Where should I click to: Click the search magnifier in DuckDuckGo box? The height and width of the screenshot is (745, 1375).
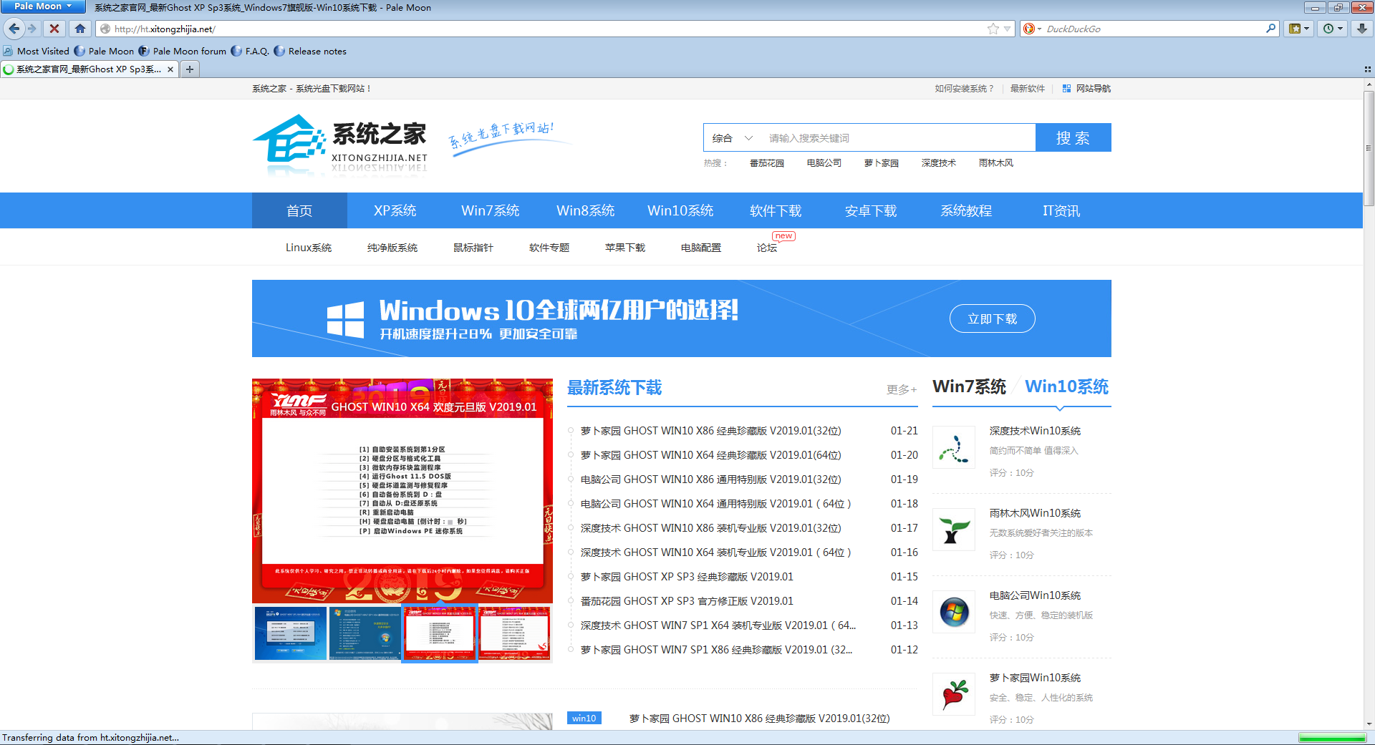tap(1270, 29)
